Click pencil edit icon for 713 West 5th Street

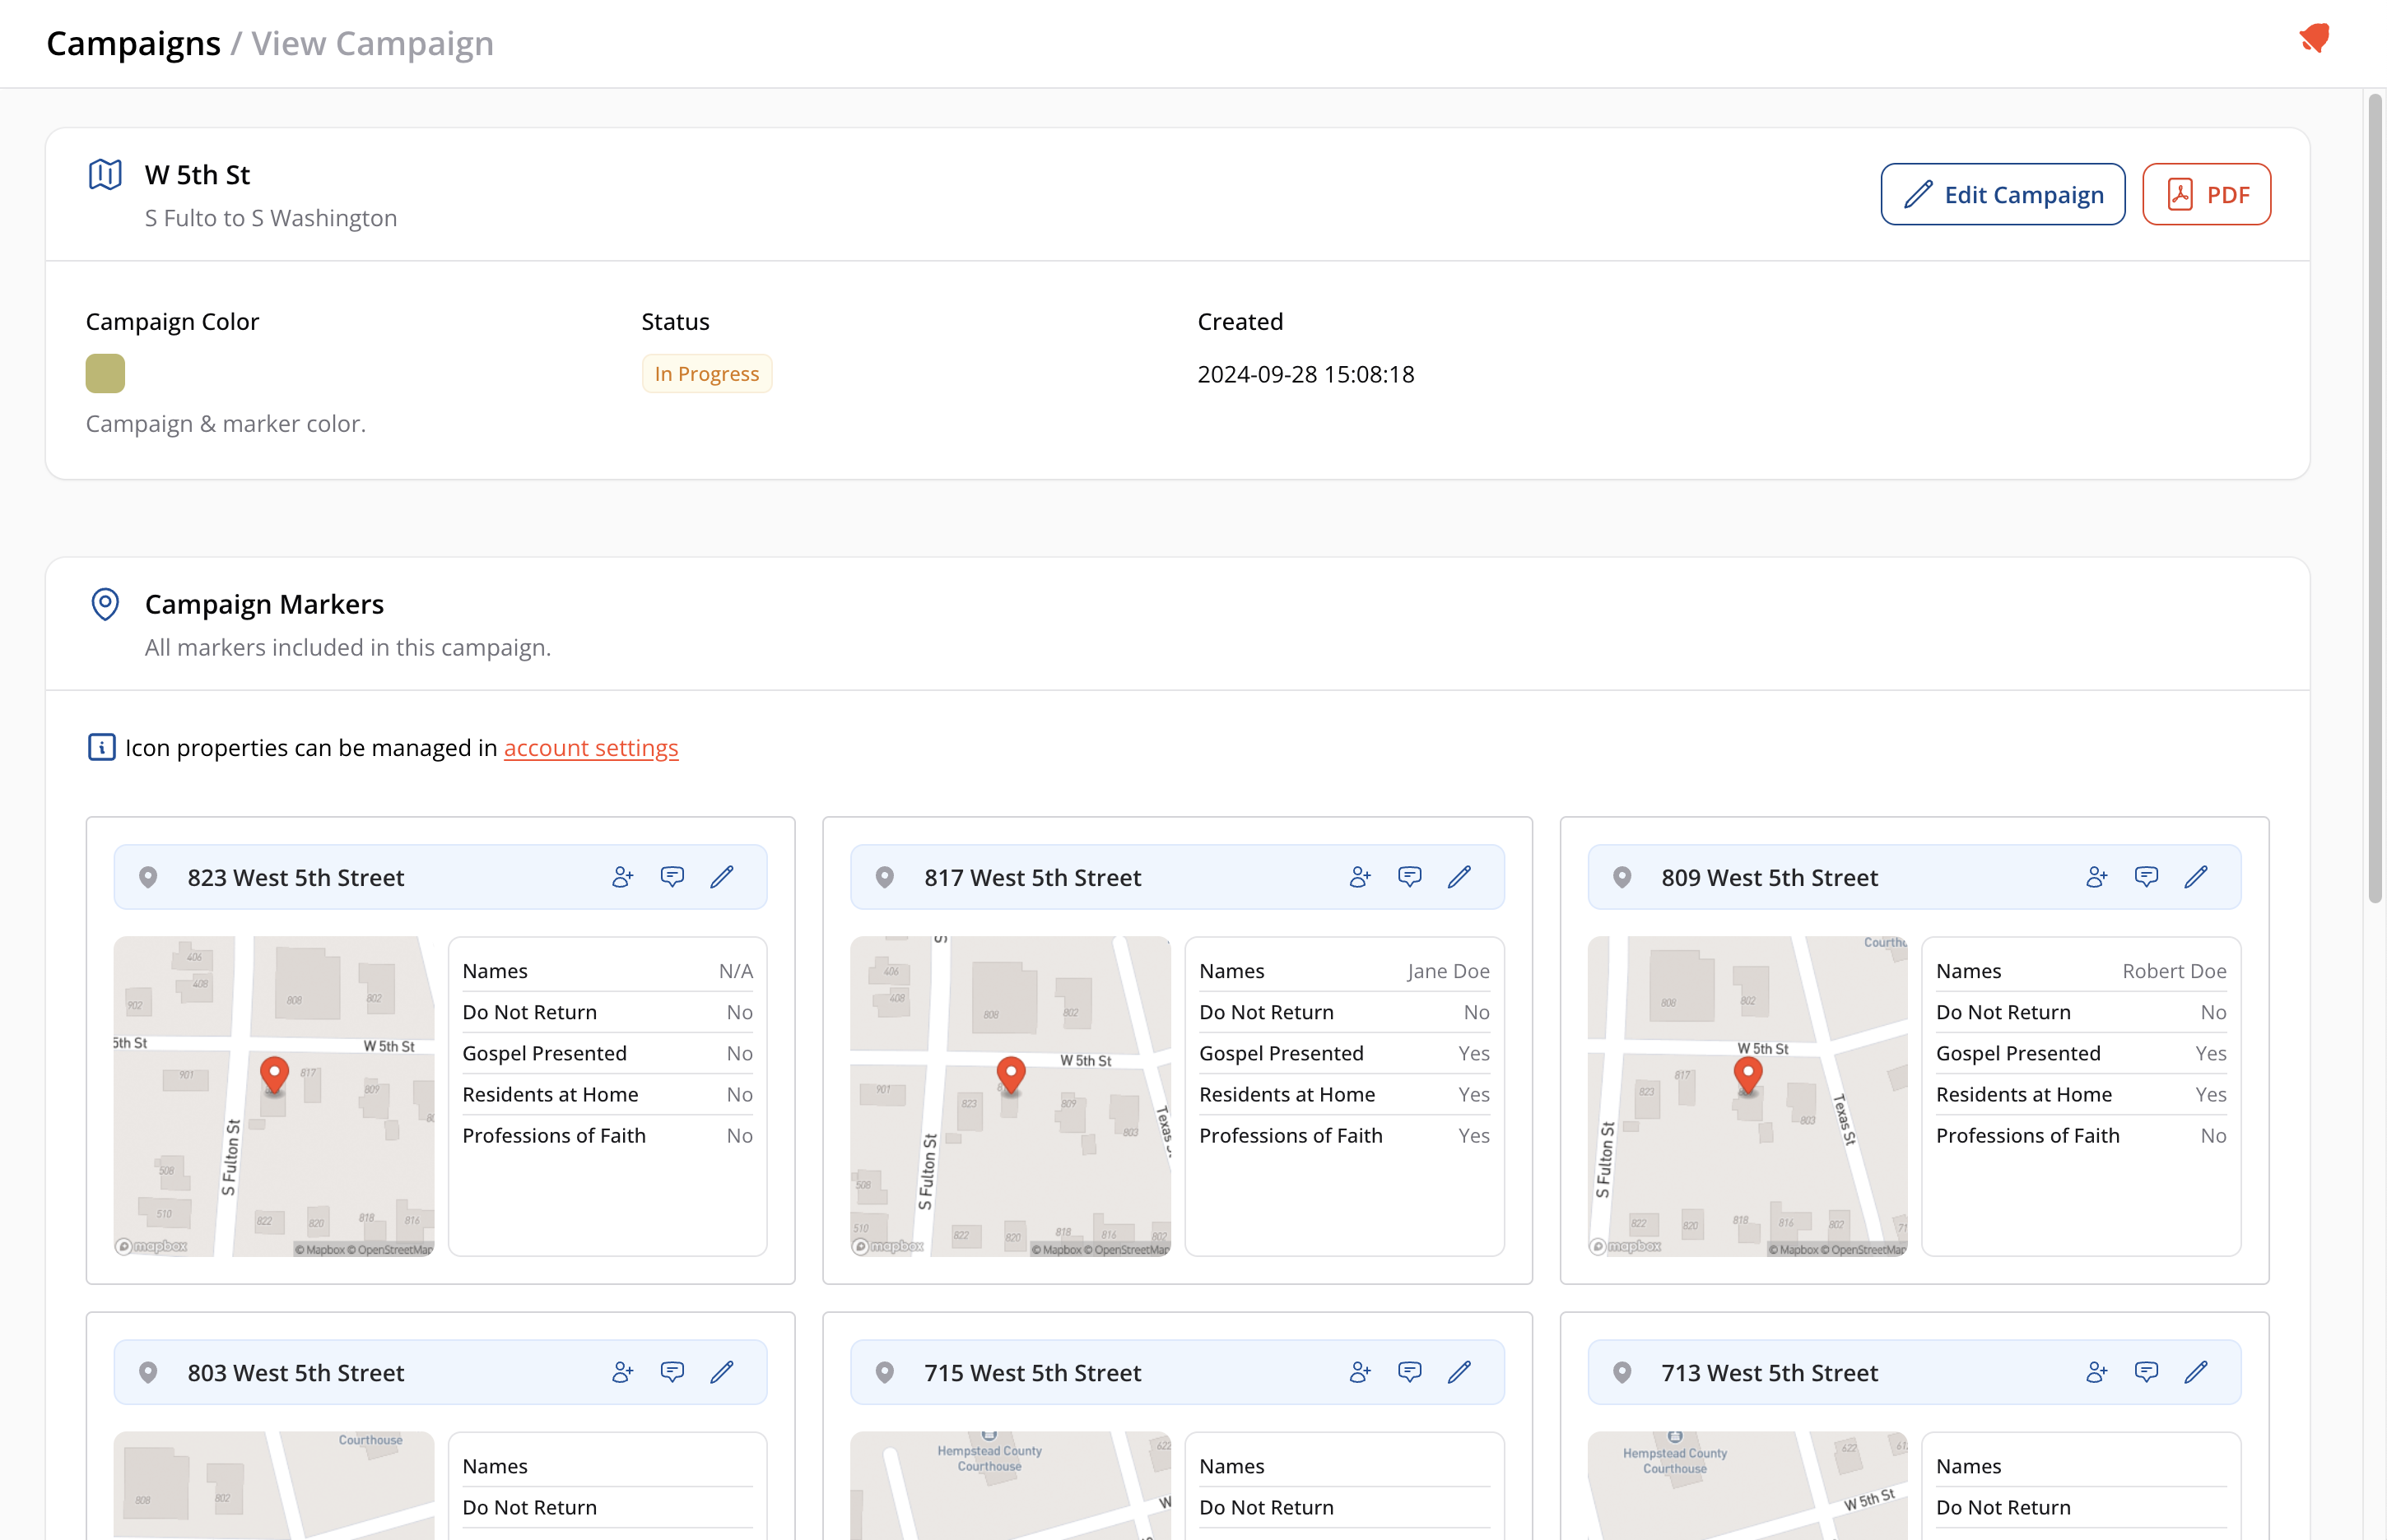pyautogui.click(x=2196, y=1372)
